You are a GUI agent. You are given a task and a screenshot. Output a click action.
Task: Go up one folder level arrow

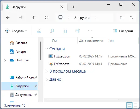point(33,18)
